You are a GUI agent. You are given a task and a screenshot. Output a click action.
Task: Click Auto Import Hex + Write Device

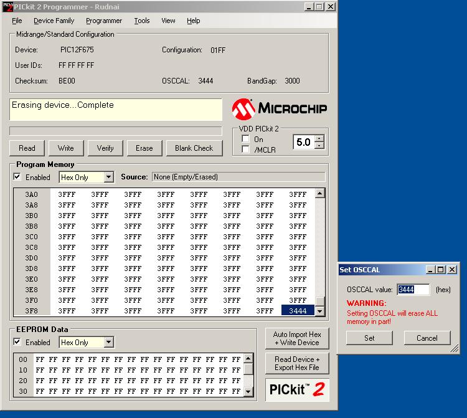pos(297,338)
